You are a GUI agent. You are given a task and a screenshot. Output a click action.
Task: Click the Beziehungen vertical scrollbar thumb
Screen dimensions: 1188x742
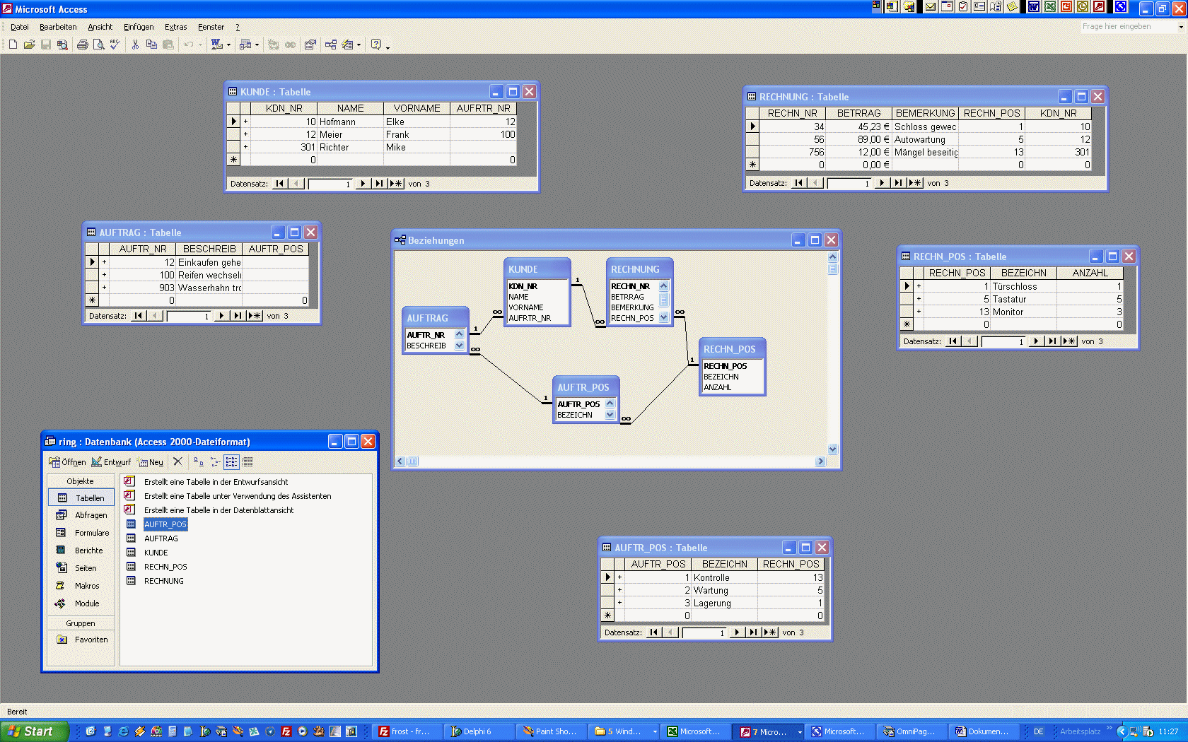click(832, 269)
